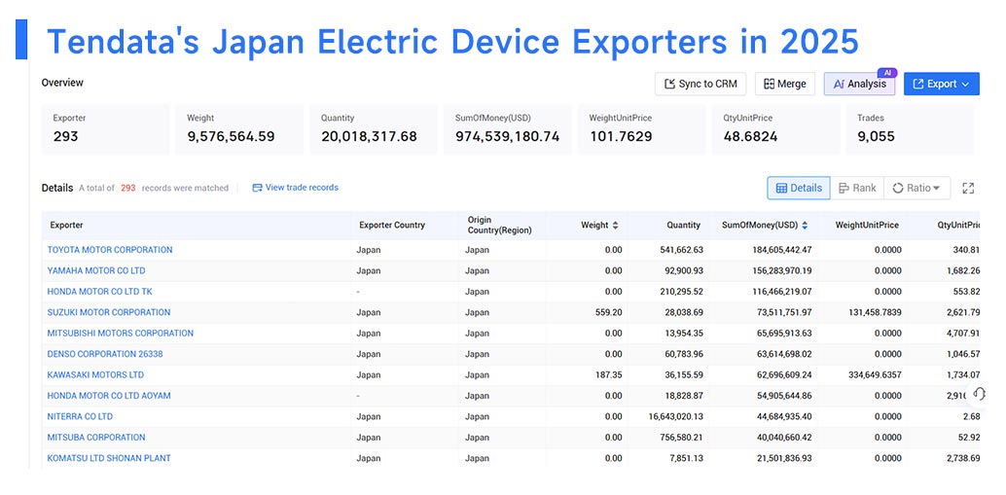Expand table with fullscreen icon
The height and width of the screenshot is (495, 1006).
click(x=968, y=188)
